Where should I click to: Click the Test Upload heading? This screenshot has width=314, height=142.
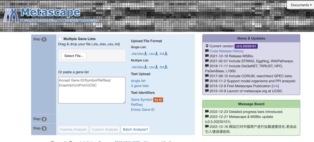coord(140,74)
